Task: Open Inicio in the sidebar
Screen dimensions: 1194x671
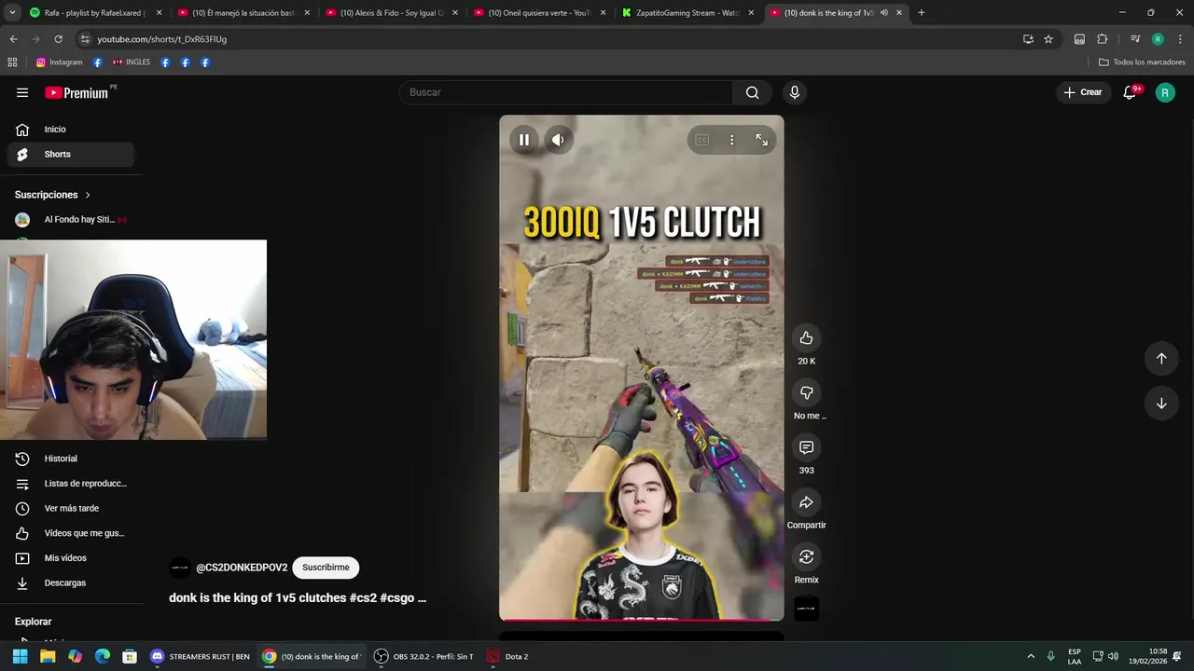Action: (71, 130)
